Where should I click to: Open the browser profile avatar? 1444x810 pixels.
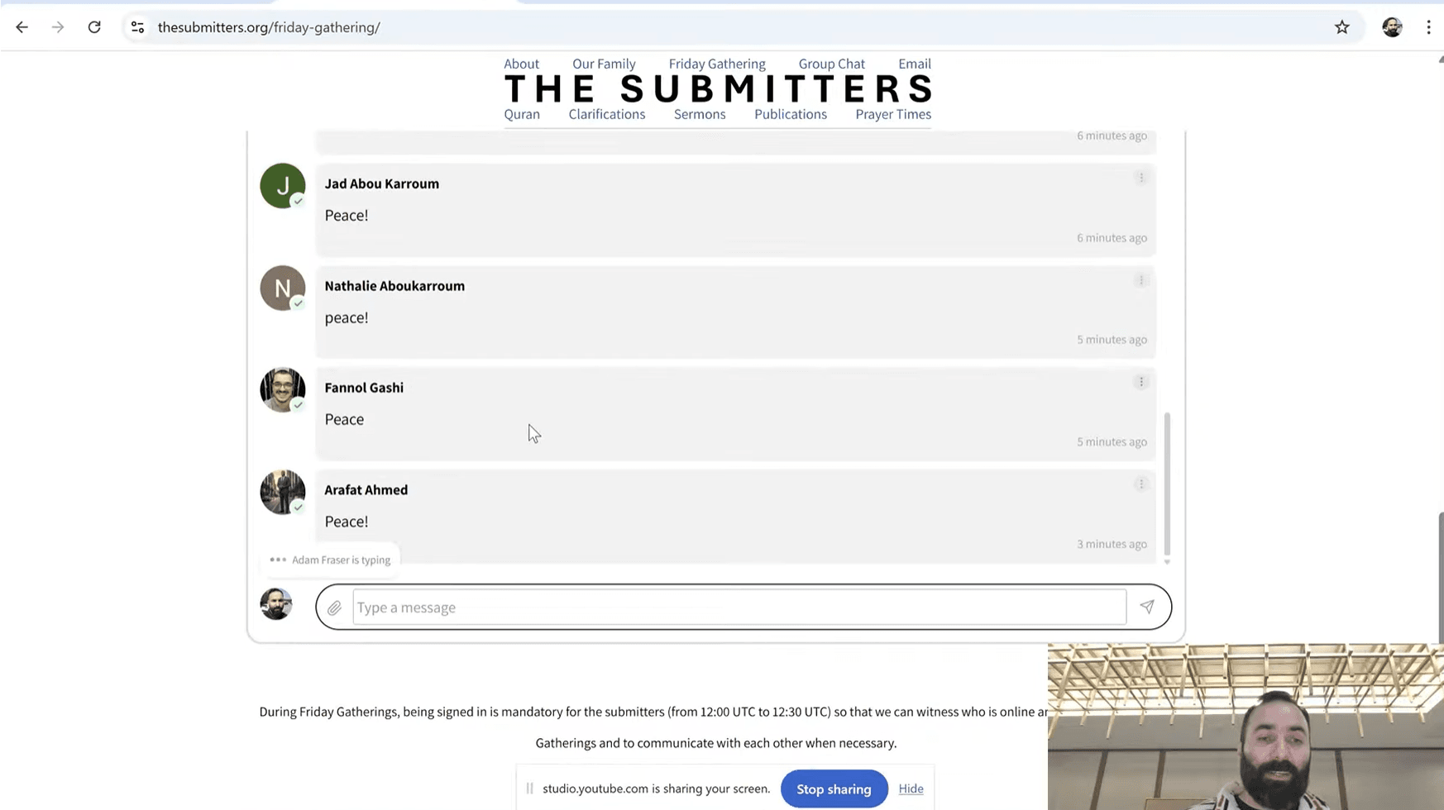(1392, 27)
